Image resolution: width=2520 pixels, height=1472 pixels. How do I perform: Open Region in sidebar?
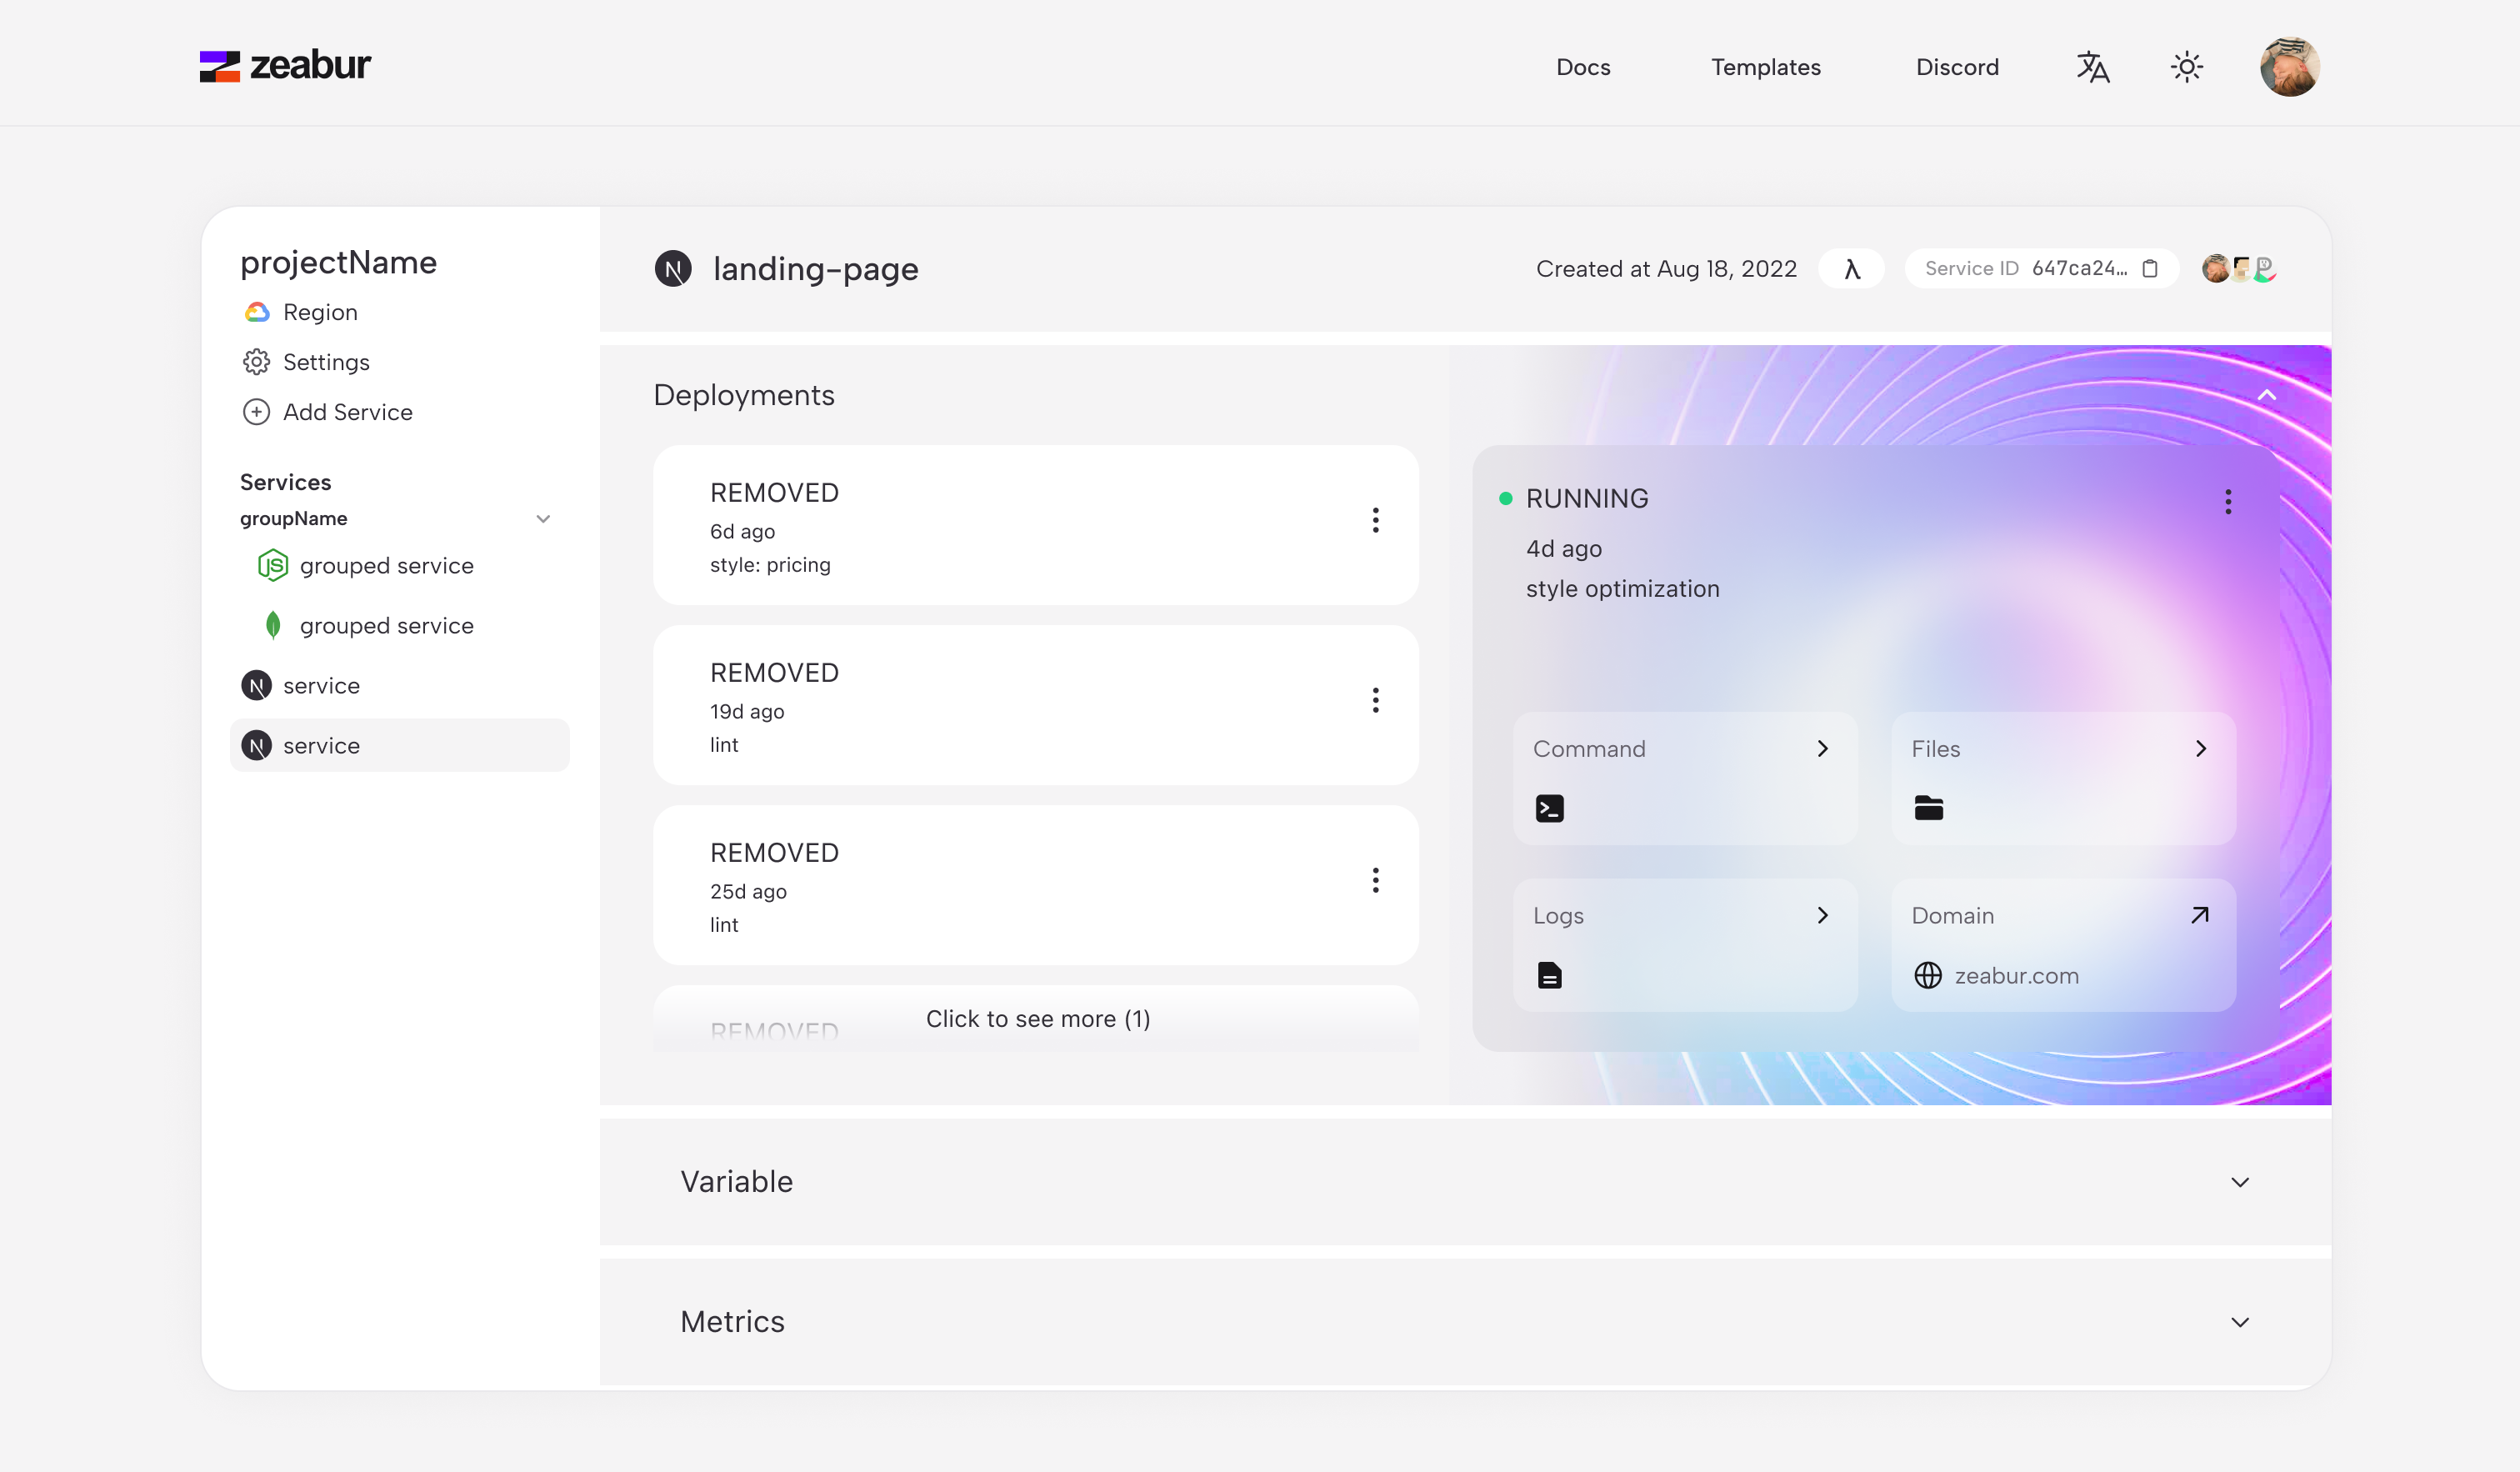pyautogui.click(x=320, y=312)
